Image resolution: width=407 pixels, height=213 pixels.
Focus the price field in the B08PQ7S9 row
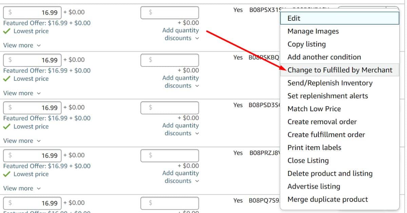(x=33, y=203)
